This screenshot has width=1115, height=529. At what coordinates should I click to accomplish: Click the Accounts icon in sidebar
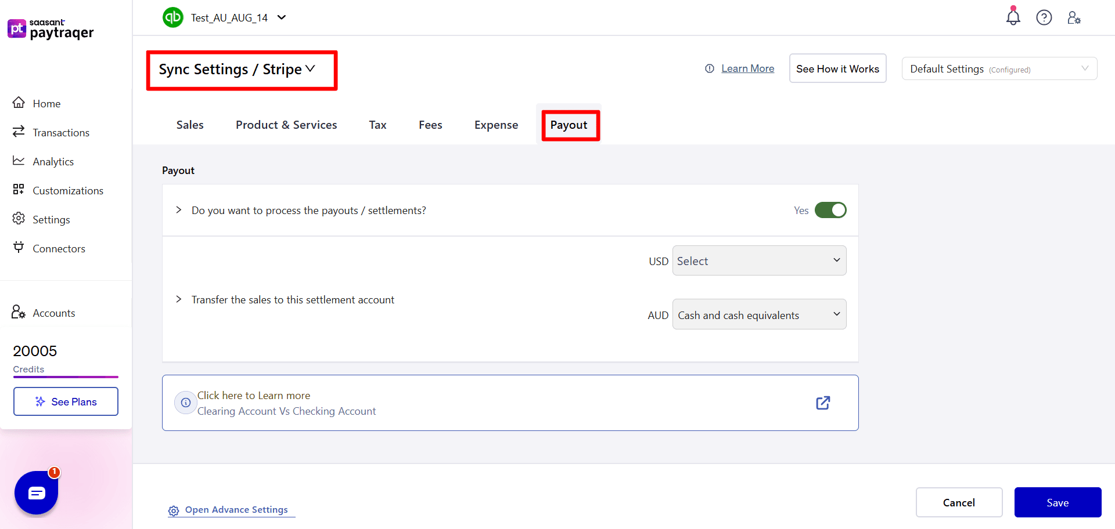[x=17, y=312]
